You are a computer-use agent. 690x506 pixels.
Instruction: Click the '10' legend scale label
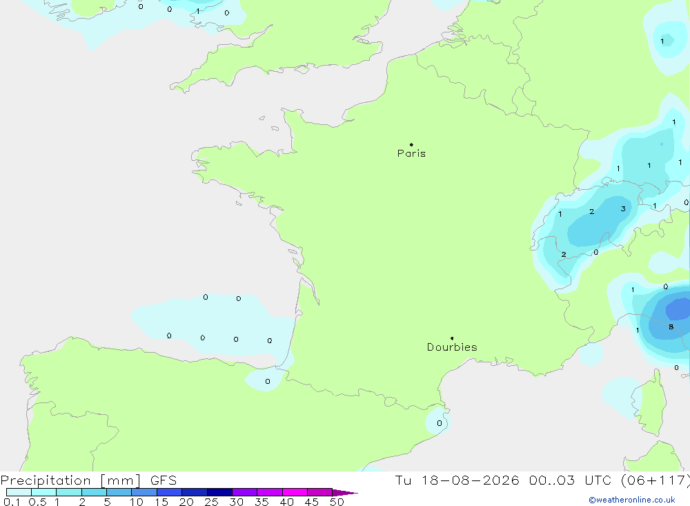(137, 502)
